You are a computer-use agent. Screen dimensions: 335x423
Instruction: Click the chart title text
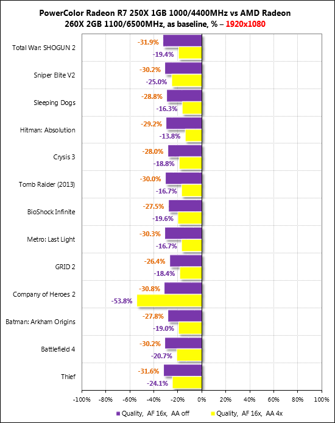point(165,18)
